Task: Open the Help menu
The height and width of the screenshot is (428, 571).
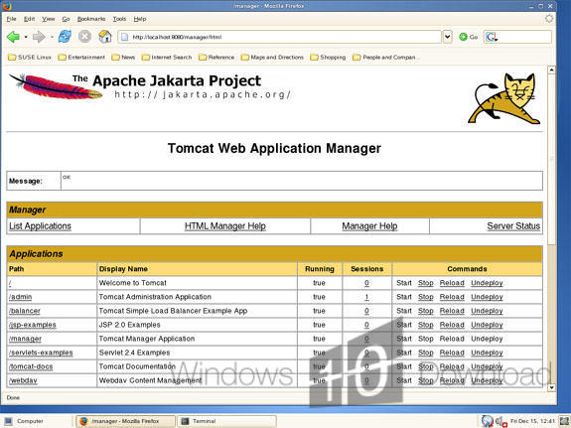Action: coord(139,19)
